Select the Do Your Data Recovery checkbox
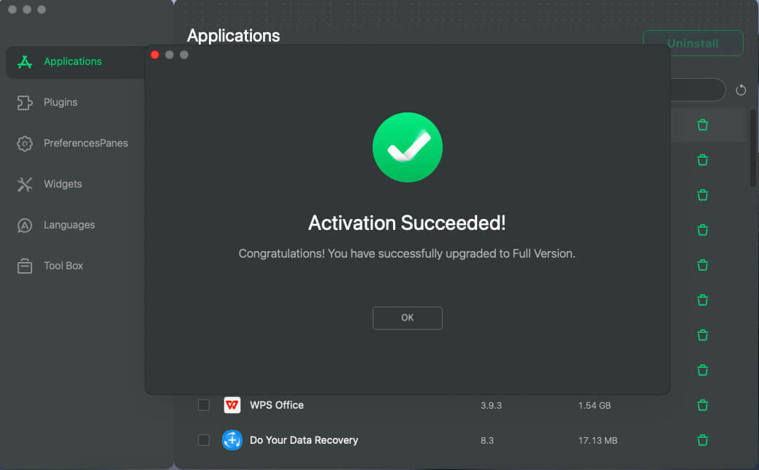The height and width of the screenshot is (470, 759). 203,440
